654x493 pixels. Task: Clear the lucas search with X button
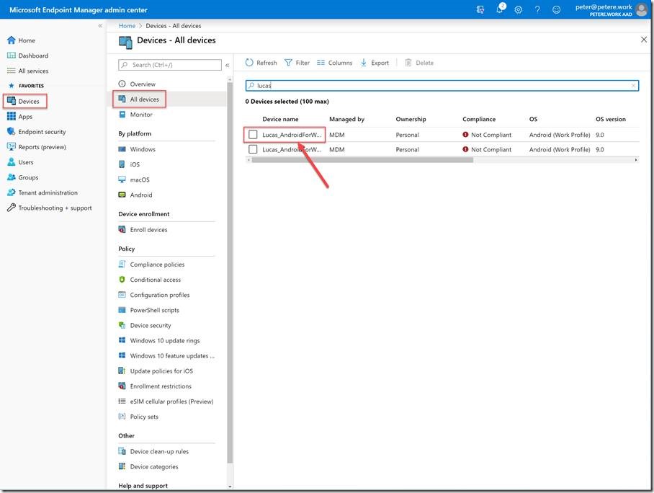634,85
